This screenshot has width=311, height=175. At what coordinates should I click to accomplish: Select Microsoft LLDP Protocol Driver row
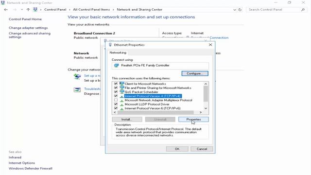pyautogui.click(x=147, y=104)
